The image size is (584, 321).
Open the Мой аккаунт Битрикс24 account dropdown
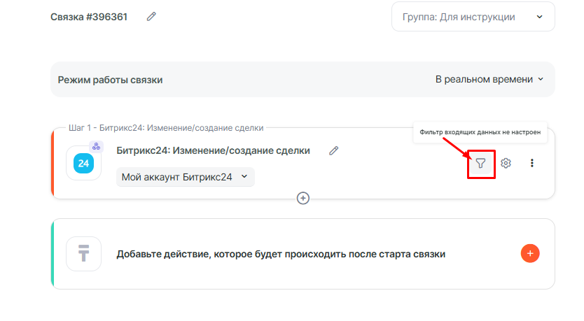click(185, 177)
